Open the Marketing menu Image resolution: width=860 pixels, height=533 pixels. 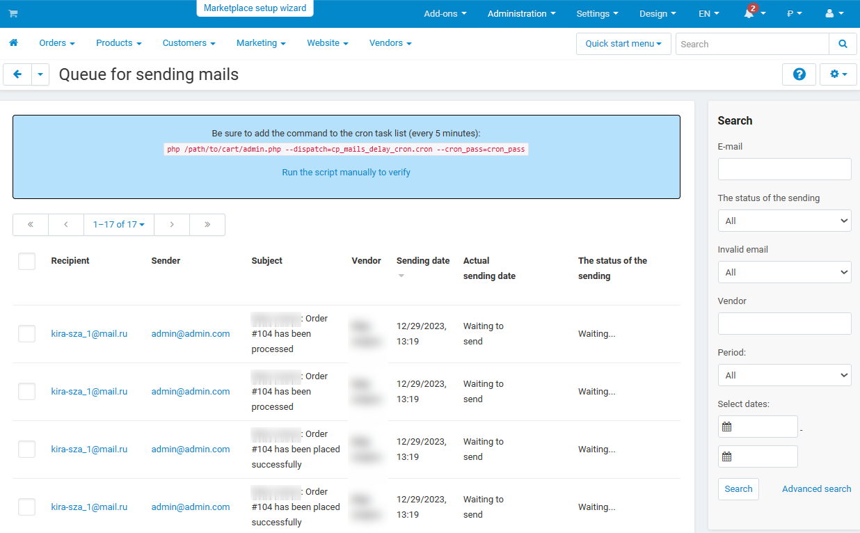coord(261,43)
